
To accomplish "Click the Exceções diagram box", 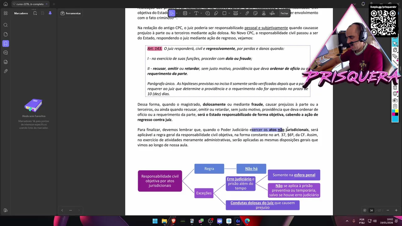I will click(204, 193).
